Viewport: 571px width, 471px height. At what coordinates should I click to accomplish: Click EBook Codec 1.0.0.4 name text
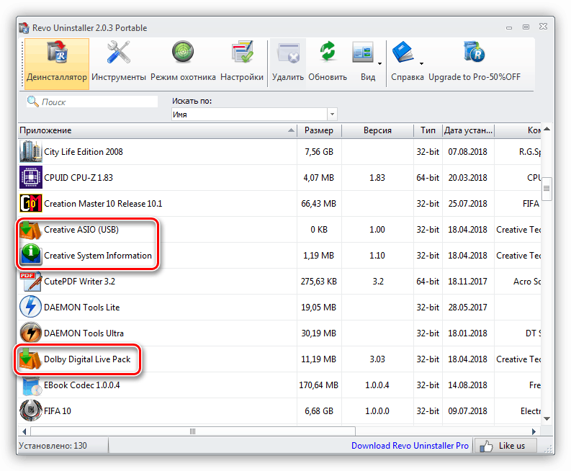[81, 385]
